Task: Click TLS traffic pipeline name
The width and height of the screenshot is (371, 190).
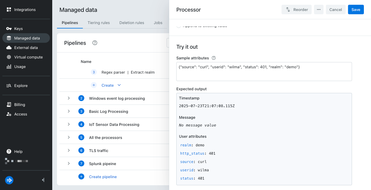Action: click(99, 151)
